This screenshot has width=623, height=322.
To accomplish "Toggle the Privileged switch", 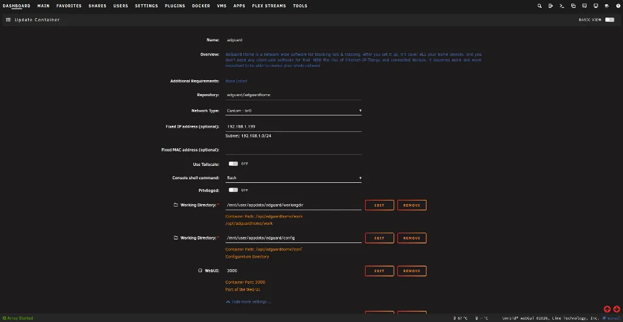I will coord(233,190).
